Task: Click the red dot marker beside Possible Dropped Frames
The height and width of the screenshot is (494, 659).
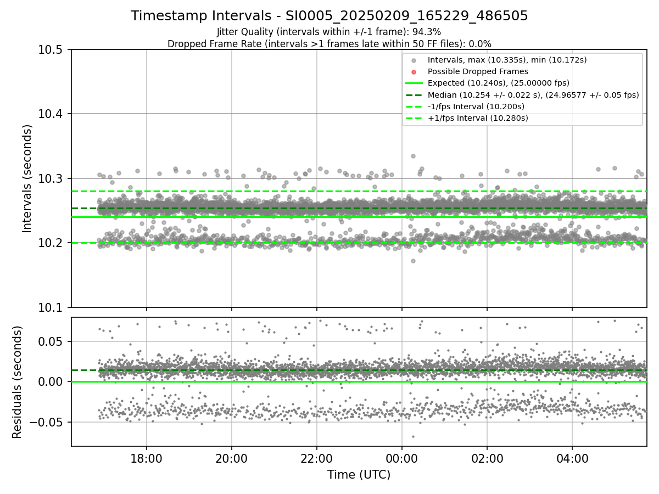Action: pyautogui.click(x=414, y=72)
